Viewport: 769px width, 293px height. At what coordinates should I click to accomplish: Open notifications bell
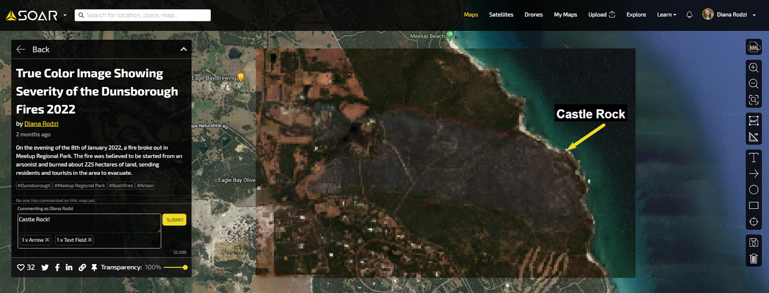(x=689, y=15)
